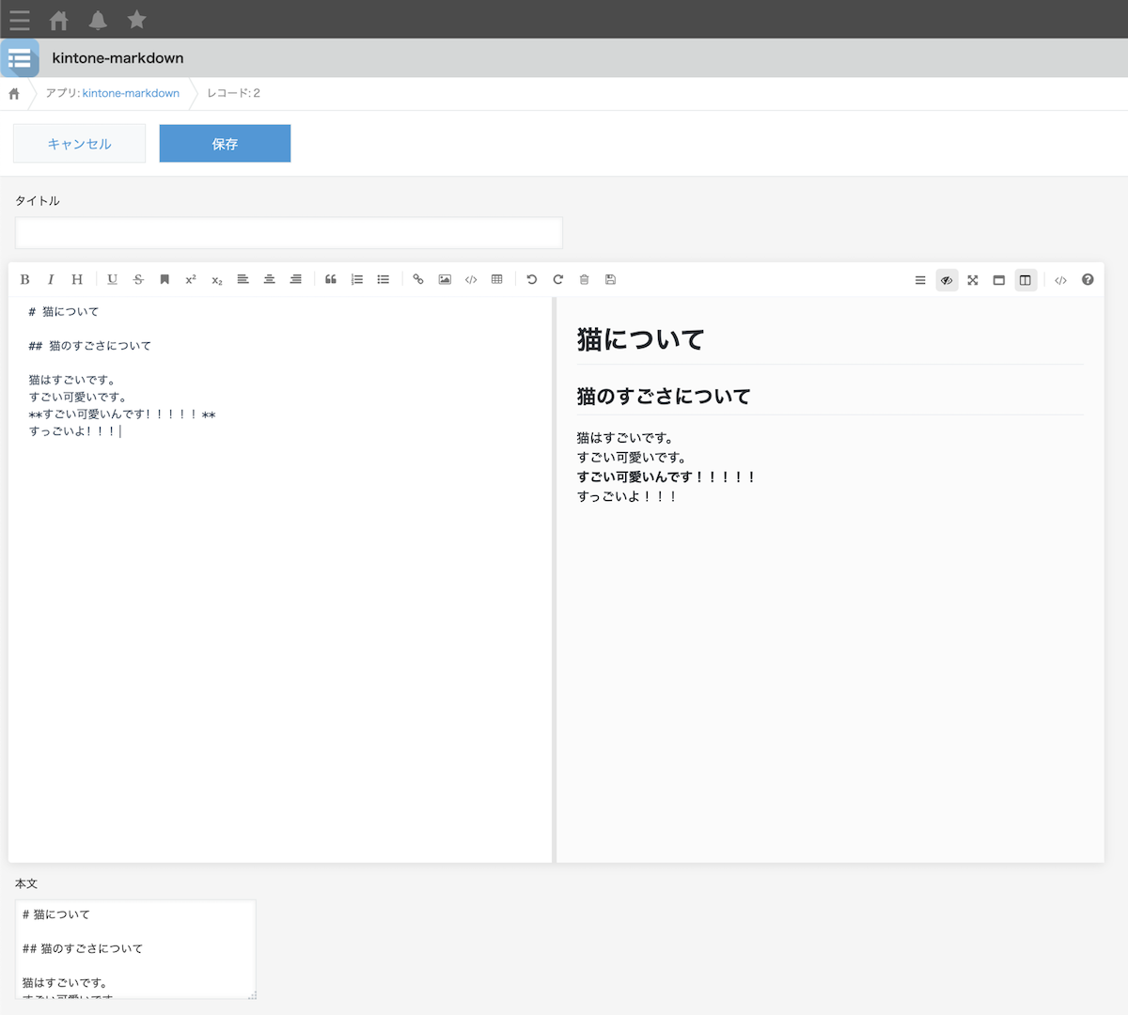The image size is (1128, 1015).
Task: Insert a code block from left toolbar
Action: (471, 279)
